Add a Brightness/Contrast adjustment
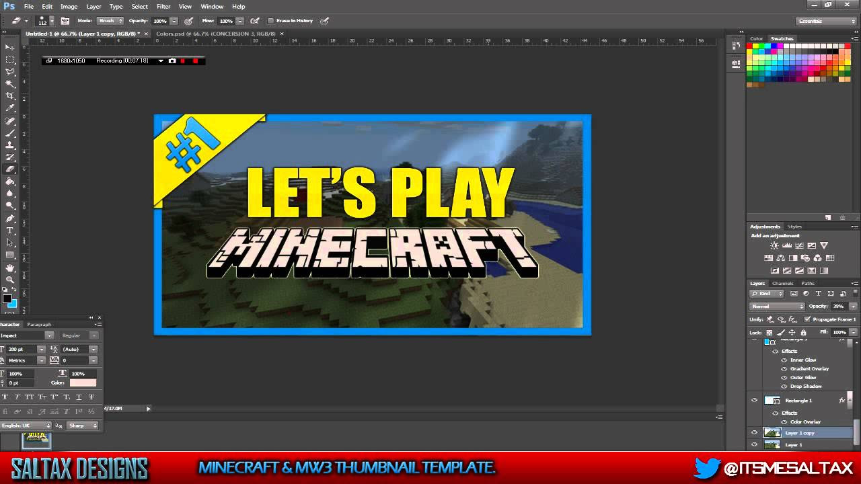The height and width of the screenshot is (484, 861). tap(774, 245)
